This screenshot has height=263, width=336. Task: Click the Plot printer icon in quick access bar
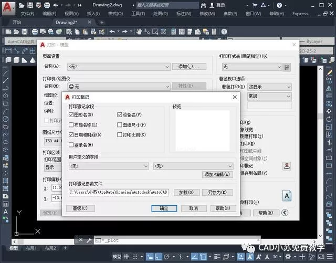tap(47, 5)
